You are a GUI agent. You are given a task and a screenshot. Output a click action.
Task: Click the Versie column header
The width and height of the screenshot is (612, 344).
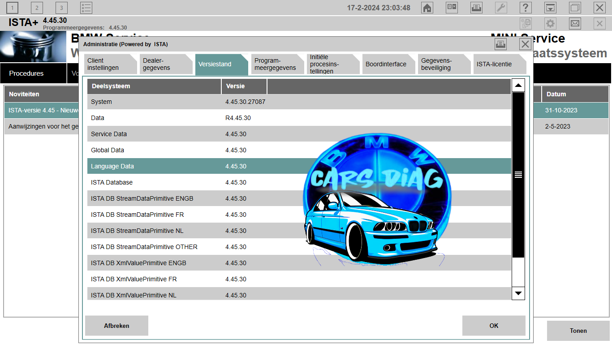pyautogui.click(x=244, y=86)
